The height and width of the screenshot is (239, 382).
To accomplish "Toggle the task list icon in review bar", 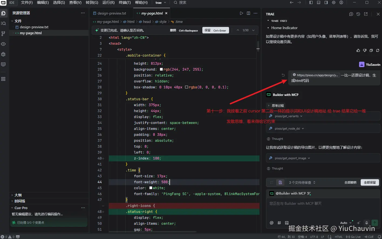I will tap(272, 182).
